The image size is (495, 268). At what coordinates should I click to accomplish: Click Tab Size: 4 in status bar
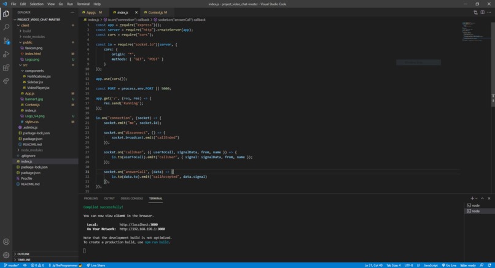tap(393, 265)
